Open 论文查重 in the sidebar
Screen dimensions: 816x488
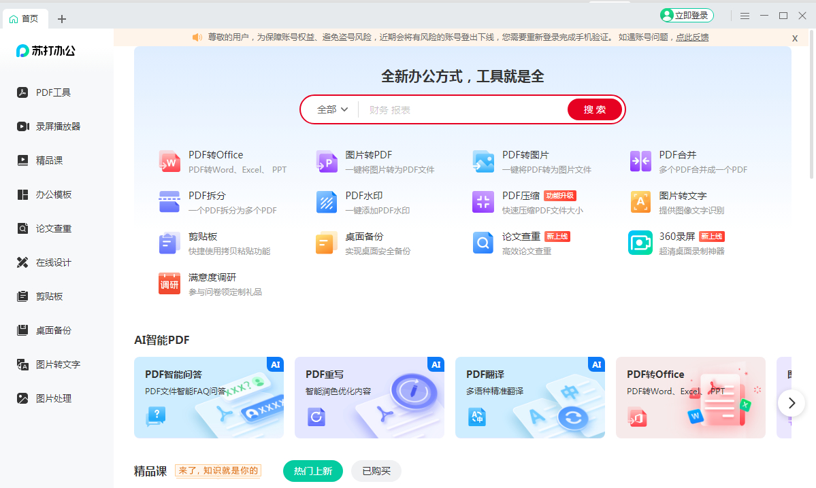[x=44, y=228]
